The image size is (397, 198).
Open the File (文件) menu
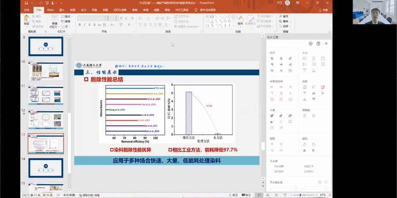click(x=27, y=10)
